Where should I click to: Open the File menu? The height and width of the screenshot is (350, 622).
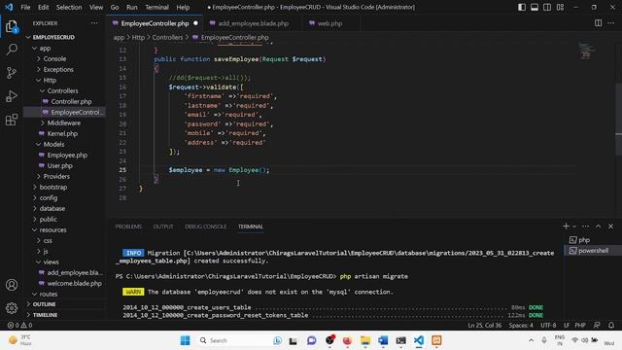25,7
